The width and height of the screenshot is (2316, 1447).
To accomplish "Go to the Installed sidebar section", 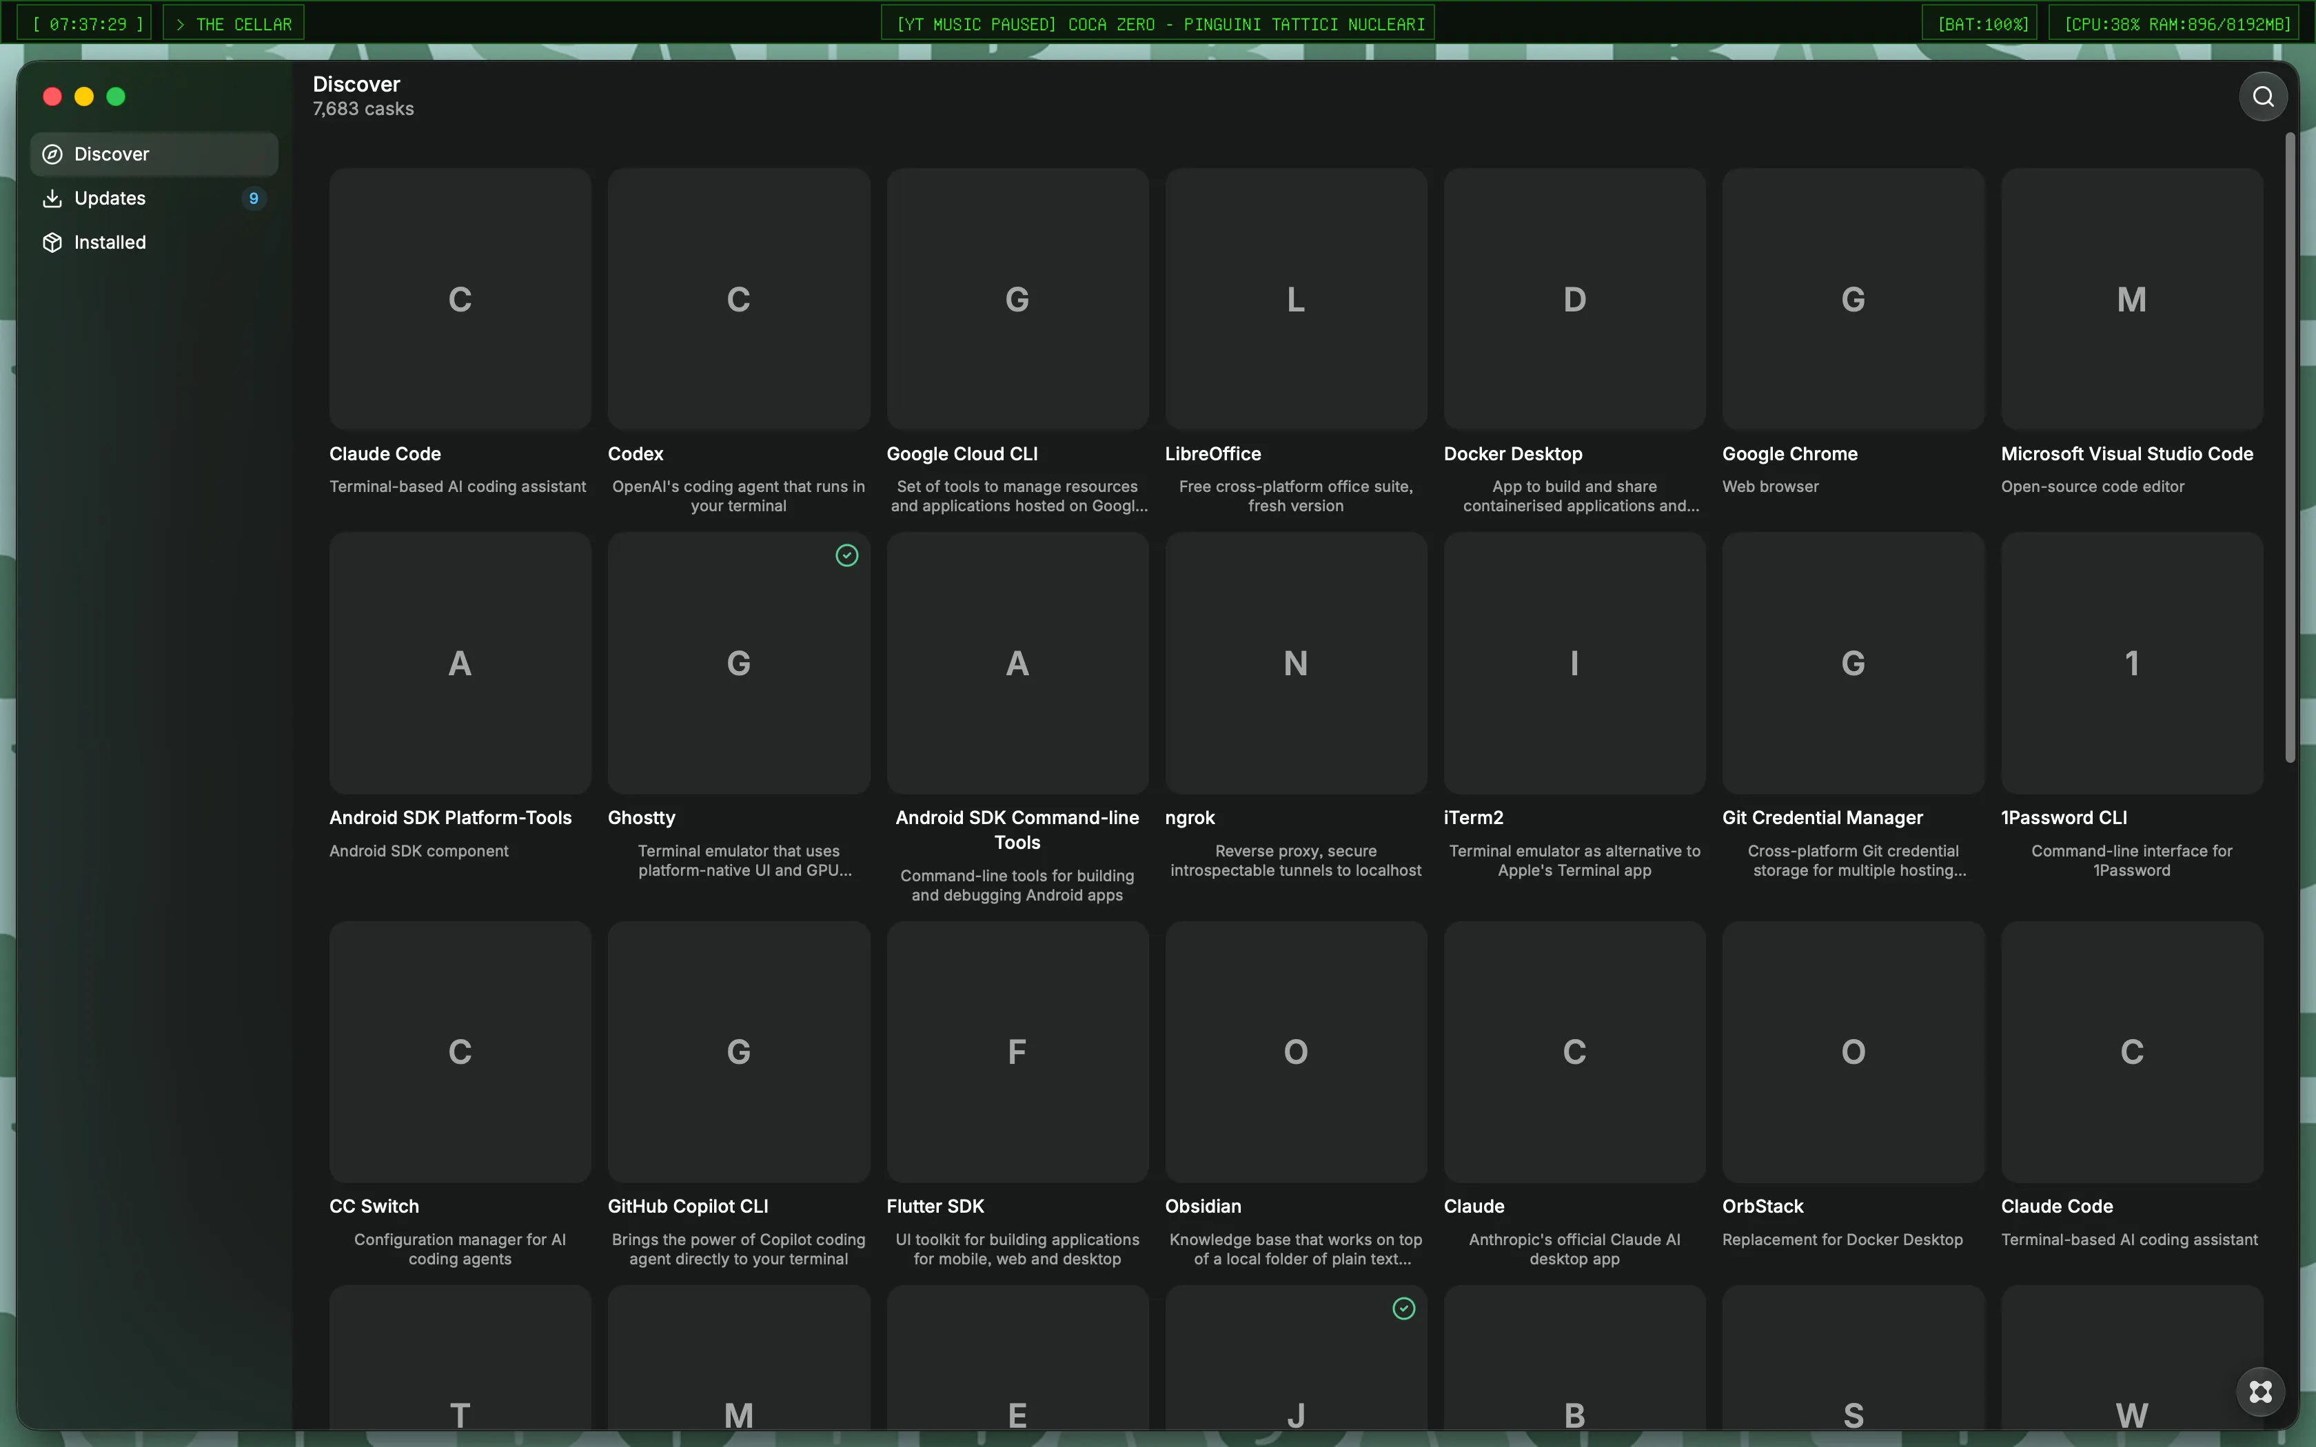I will [x=154, y=242].
